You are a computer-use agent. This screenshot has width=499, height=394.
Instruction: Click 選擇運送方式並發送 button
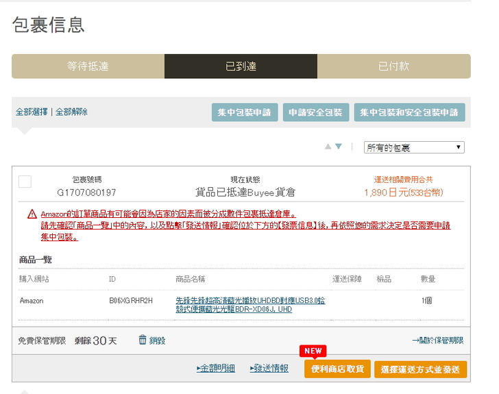(420, 369)
